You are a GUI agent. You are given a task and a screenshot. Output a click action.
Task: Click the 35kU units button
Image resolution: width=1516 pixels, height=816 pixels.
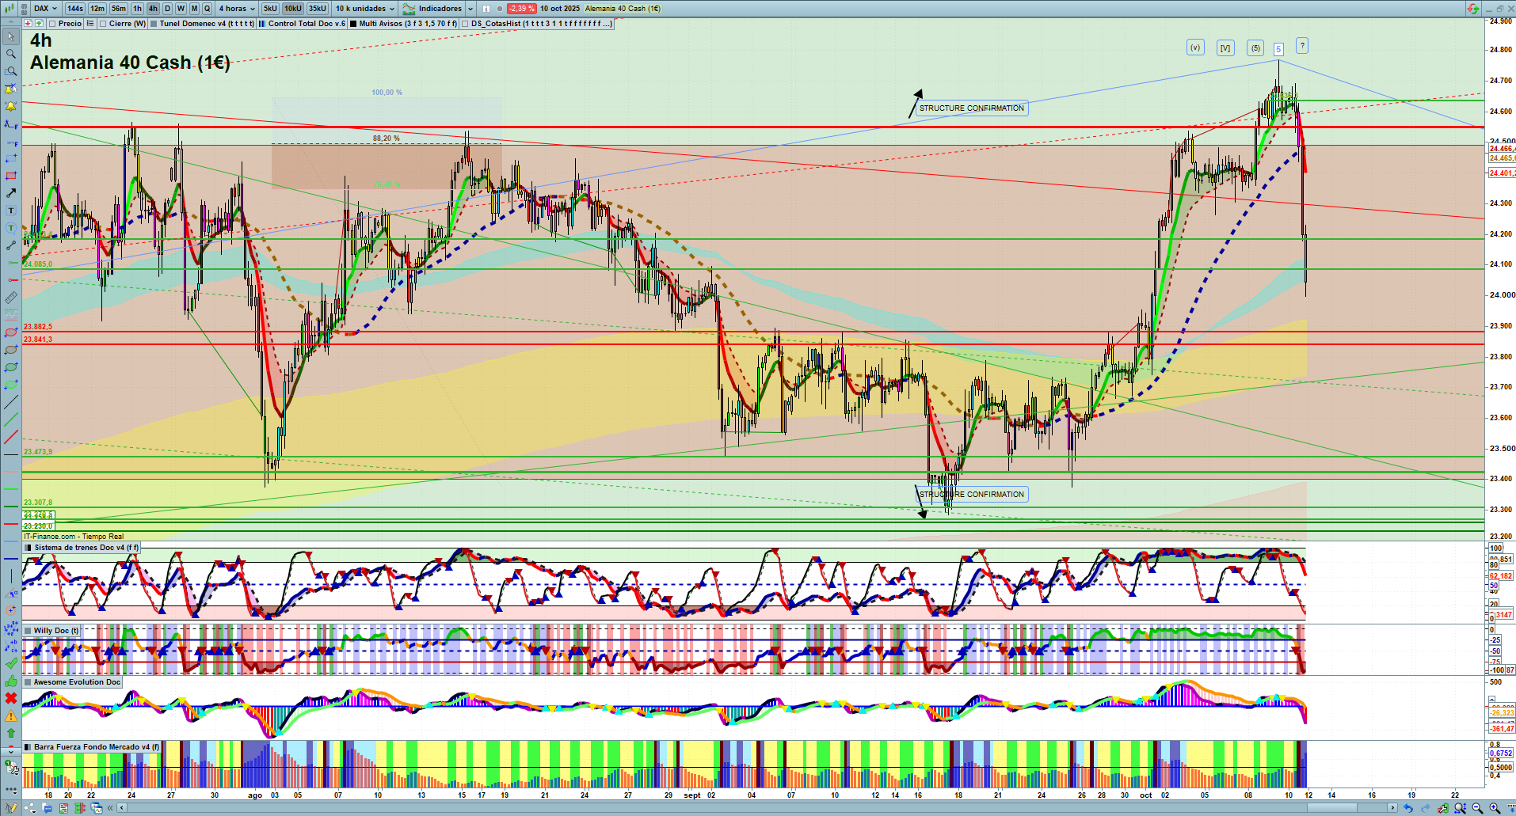pyautogui.click(x=317, y=9)
